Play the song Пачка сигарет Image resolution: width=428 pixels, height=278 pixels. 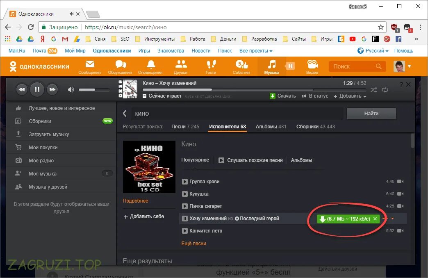click(x=185, y=206)
